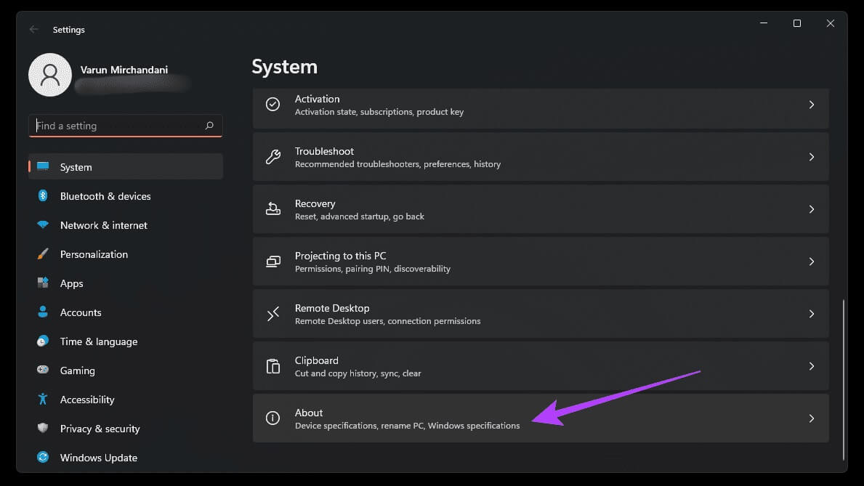This screenshot has width=864, height=486.
Task: Open the About page title
Action: (309, 413)
